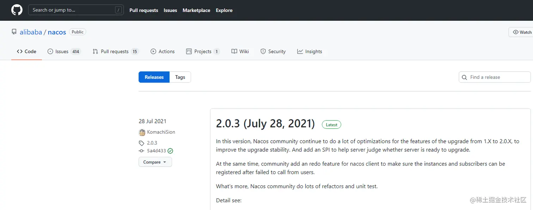533x210 pixels.
Task: Open the 2.0.3 (July 28, 2021) release title
Action: [265, 123]
